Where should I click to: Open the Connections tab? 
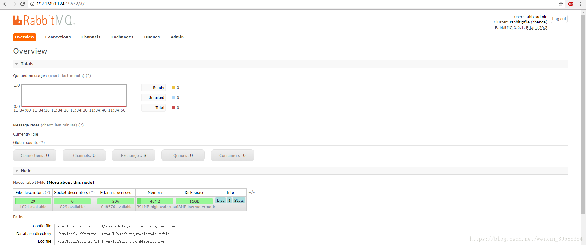coord(58,37)
